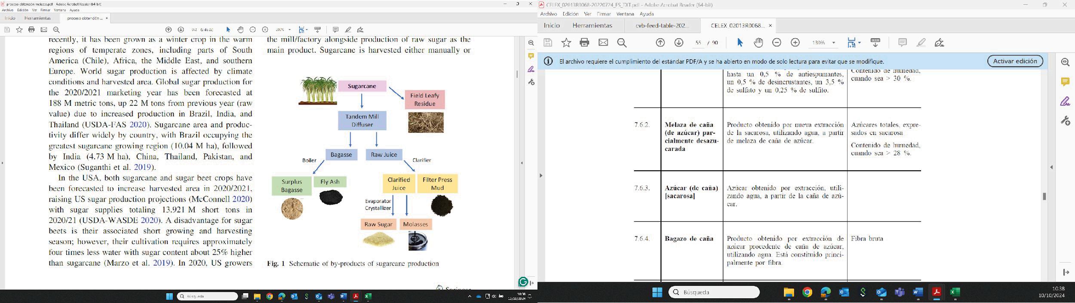
Task: Select the hand tool in melazas window
Action: [240, 30]
